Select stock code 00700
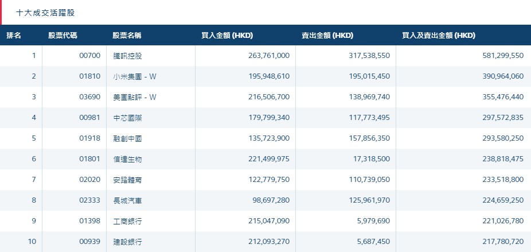This screenshot has width=531, height=252. (89, 55)
